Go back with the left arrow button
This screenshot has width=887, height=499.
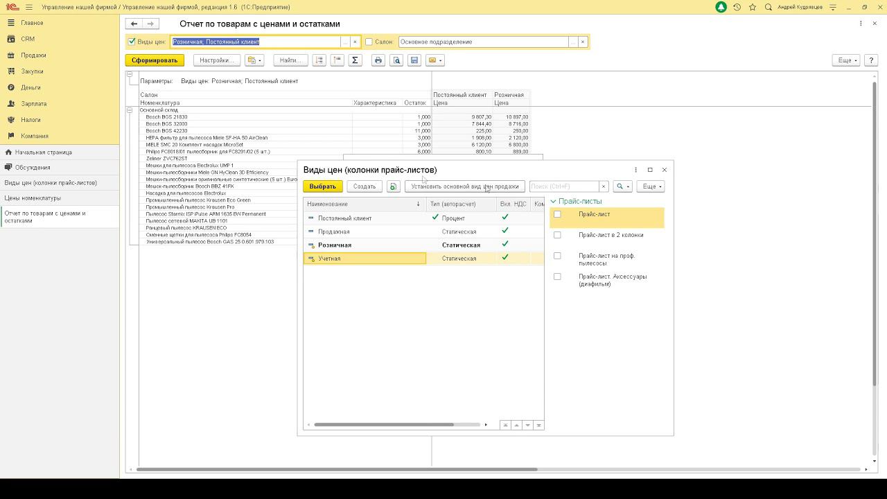coord(134,24)
